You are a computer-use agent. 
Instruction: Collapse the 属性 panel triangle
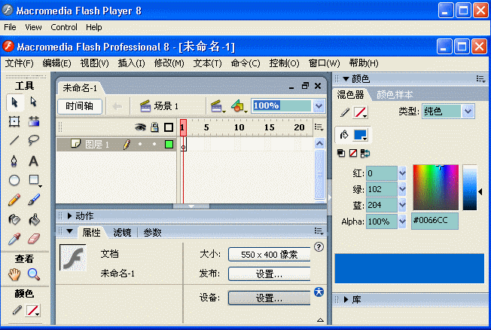point(70,231)
